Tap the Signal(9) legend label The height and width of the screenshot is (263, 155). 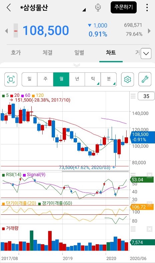click(34, 175)
